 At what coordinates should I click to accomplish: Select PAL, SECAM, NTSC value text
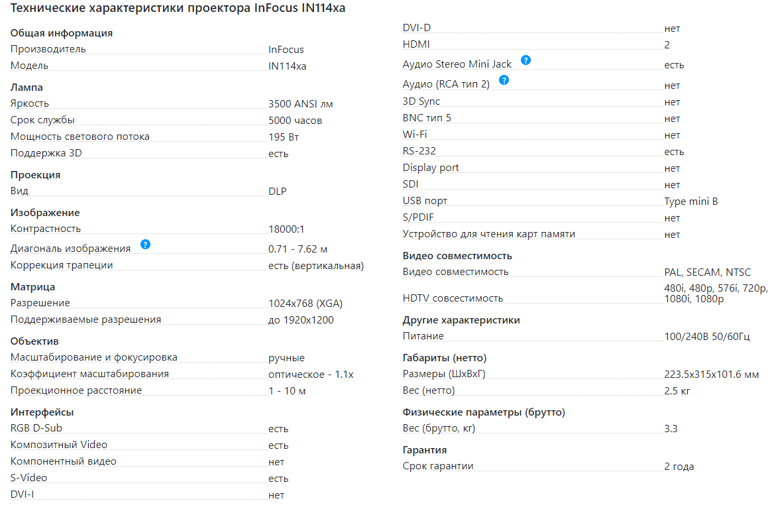707,272
